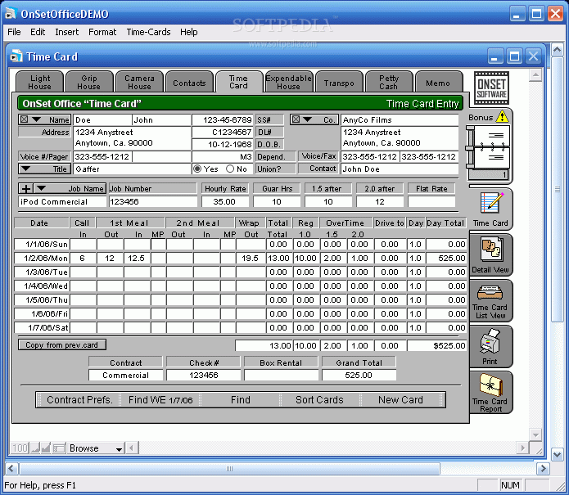Select the No union radio button

pos(230,169)
